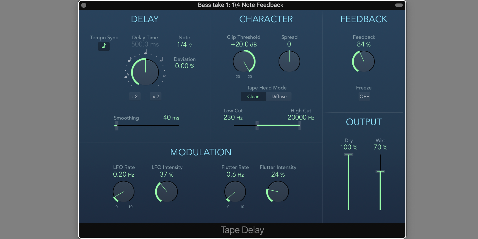Click the Feedback knob

[363, 62]
